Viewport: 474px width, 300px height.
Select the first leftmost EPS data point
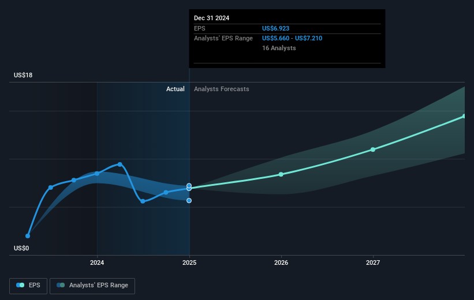28,235
